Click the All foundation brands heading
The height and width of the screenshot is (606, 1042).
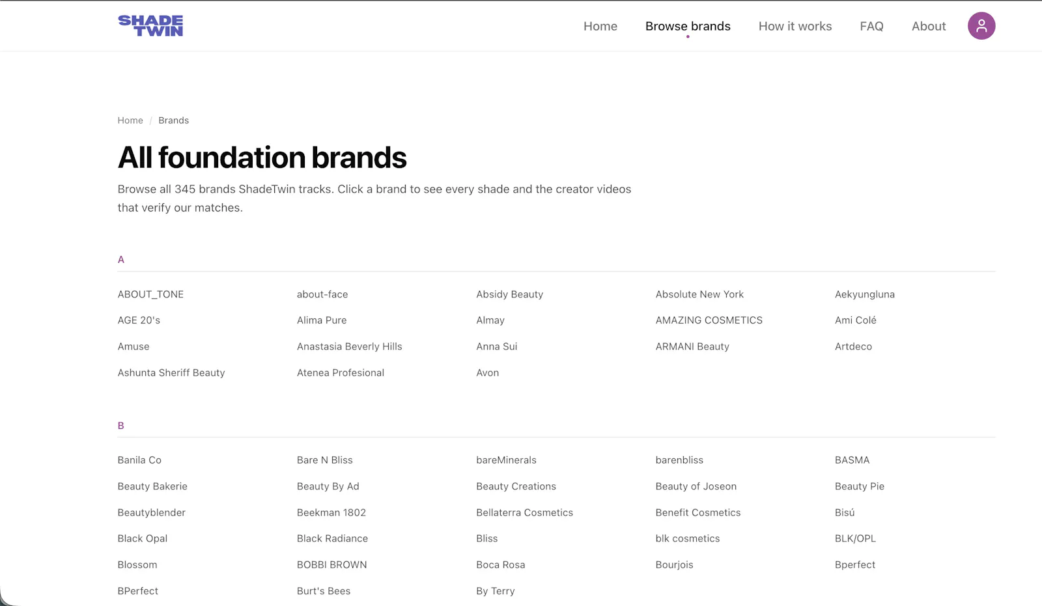(x=262, y=158)
